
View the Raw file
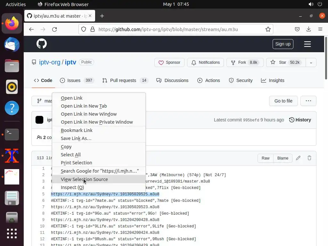pos(266,158)
